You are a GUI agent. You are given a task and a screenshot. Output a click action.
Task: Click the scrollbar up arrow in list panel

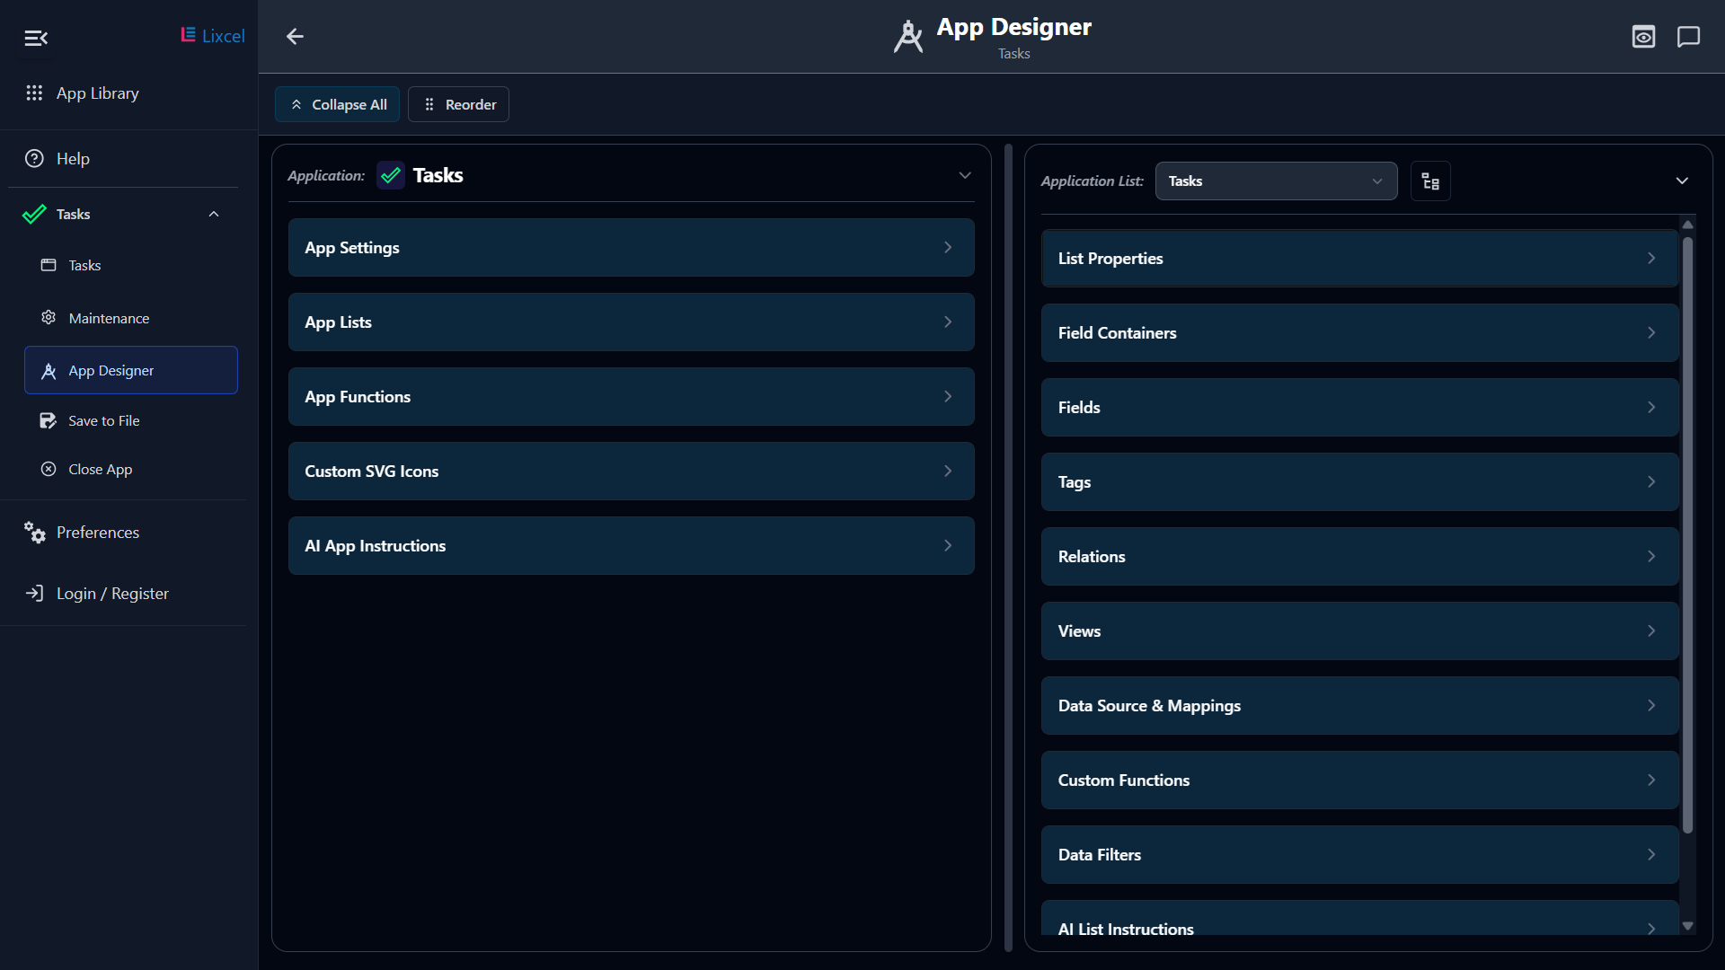[1687, 224]
